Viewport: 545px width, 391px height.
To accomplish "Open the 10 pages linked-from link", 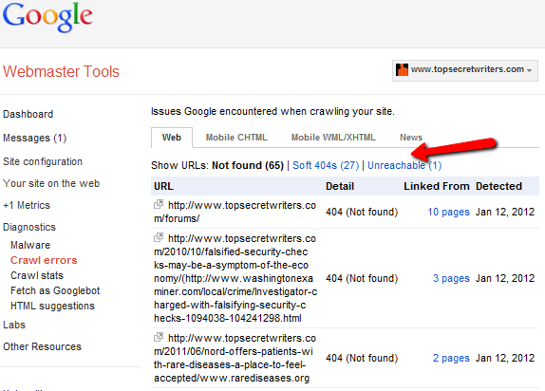I will click(448, 212).
